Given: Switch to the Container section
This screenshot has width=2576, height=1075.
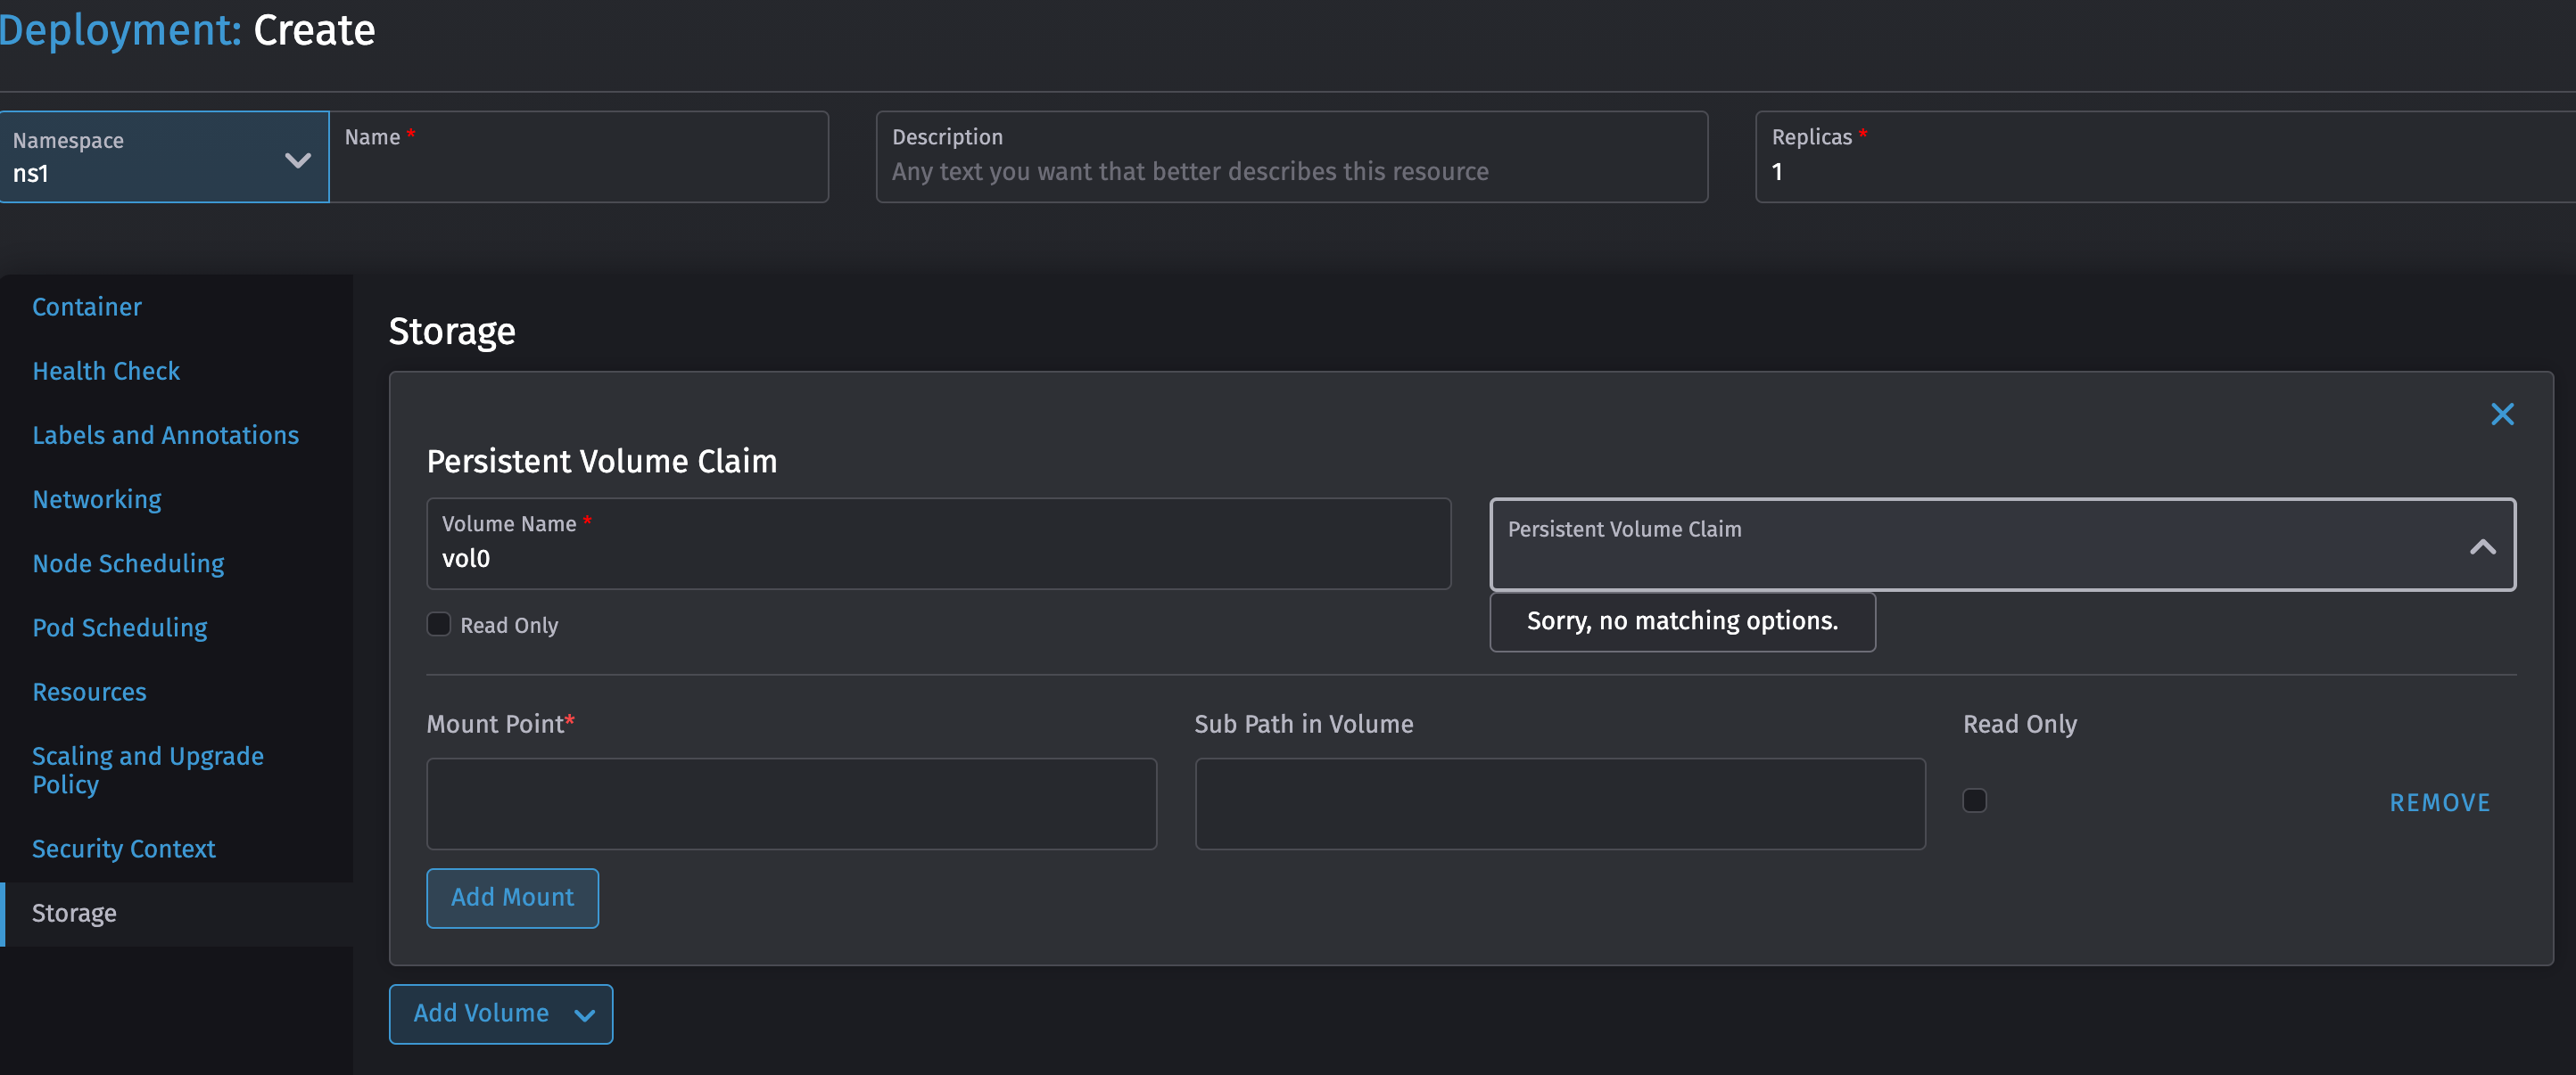Looking at the screenshot, I should (87, 307).
